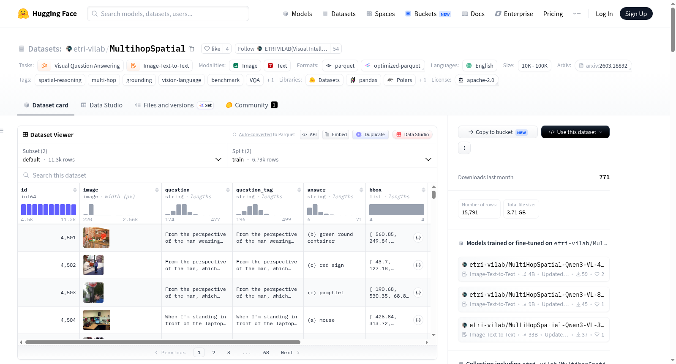676x364 pixels.
Task: Open the red Data Studio button in viewer
Action: pos(412,134)
